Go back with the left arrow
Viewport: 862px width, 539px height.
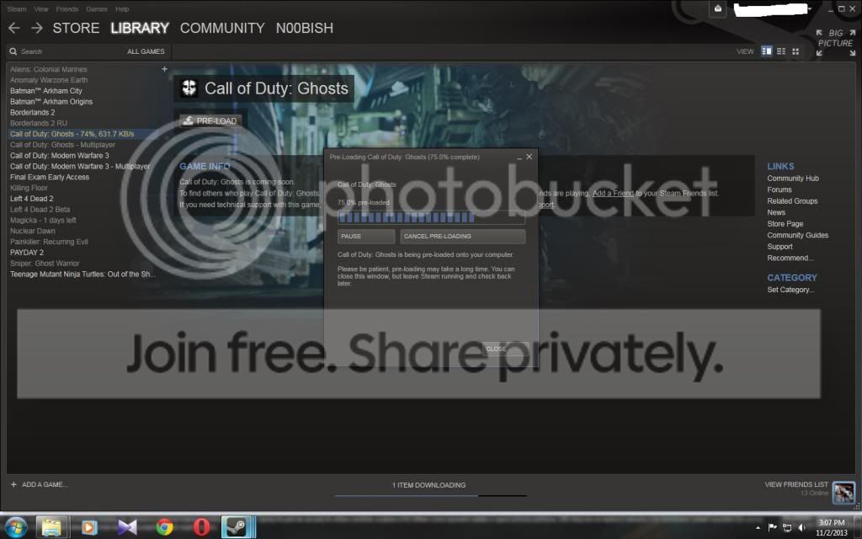14,28
